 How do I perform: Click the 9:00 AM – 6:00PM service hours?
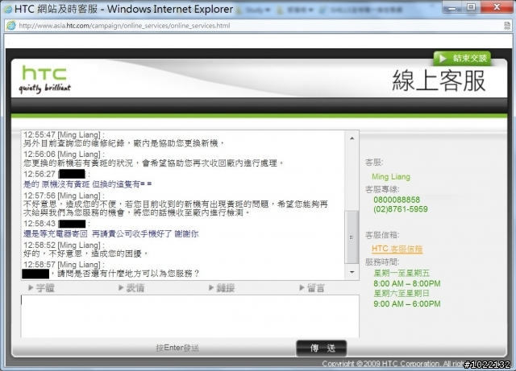(x=406, y=304)
